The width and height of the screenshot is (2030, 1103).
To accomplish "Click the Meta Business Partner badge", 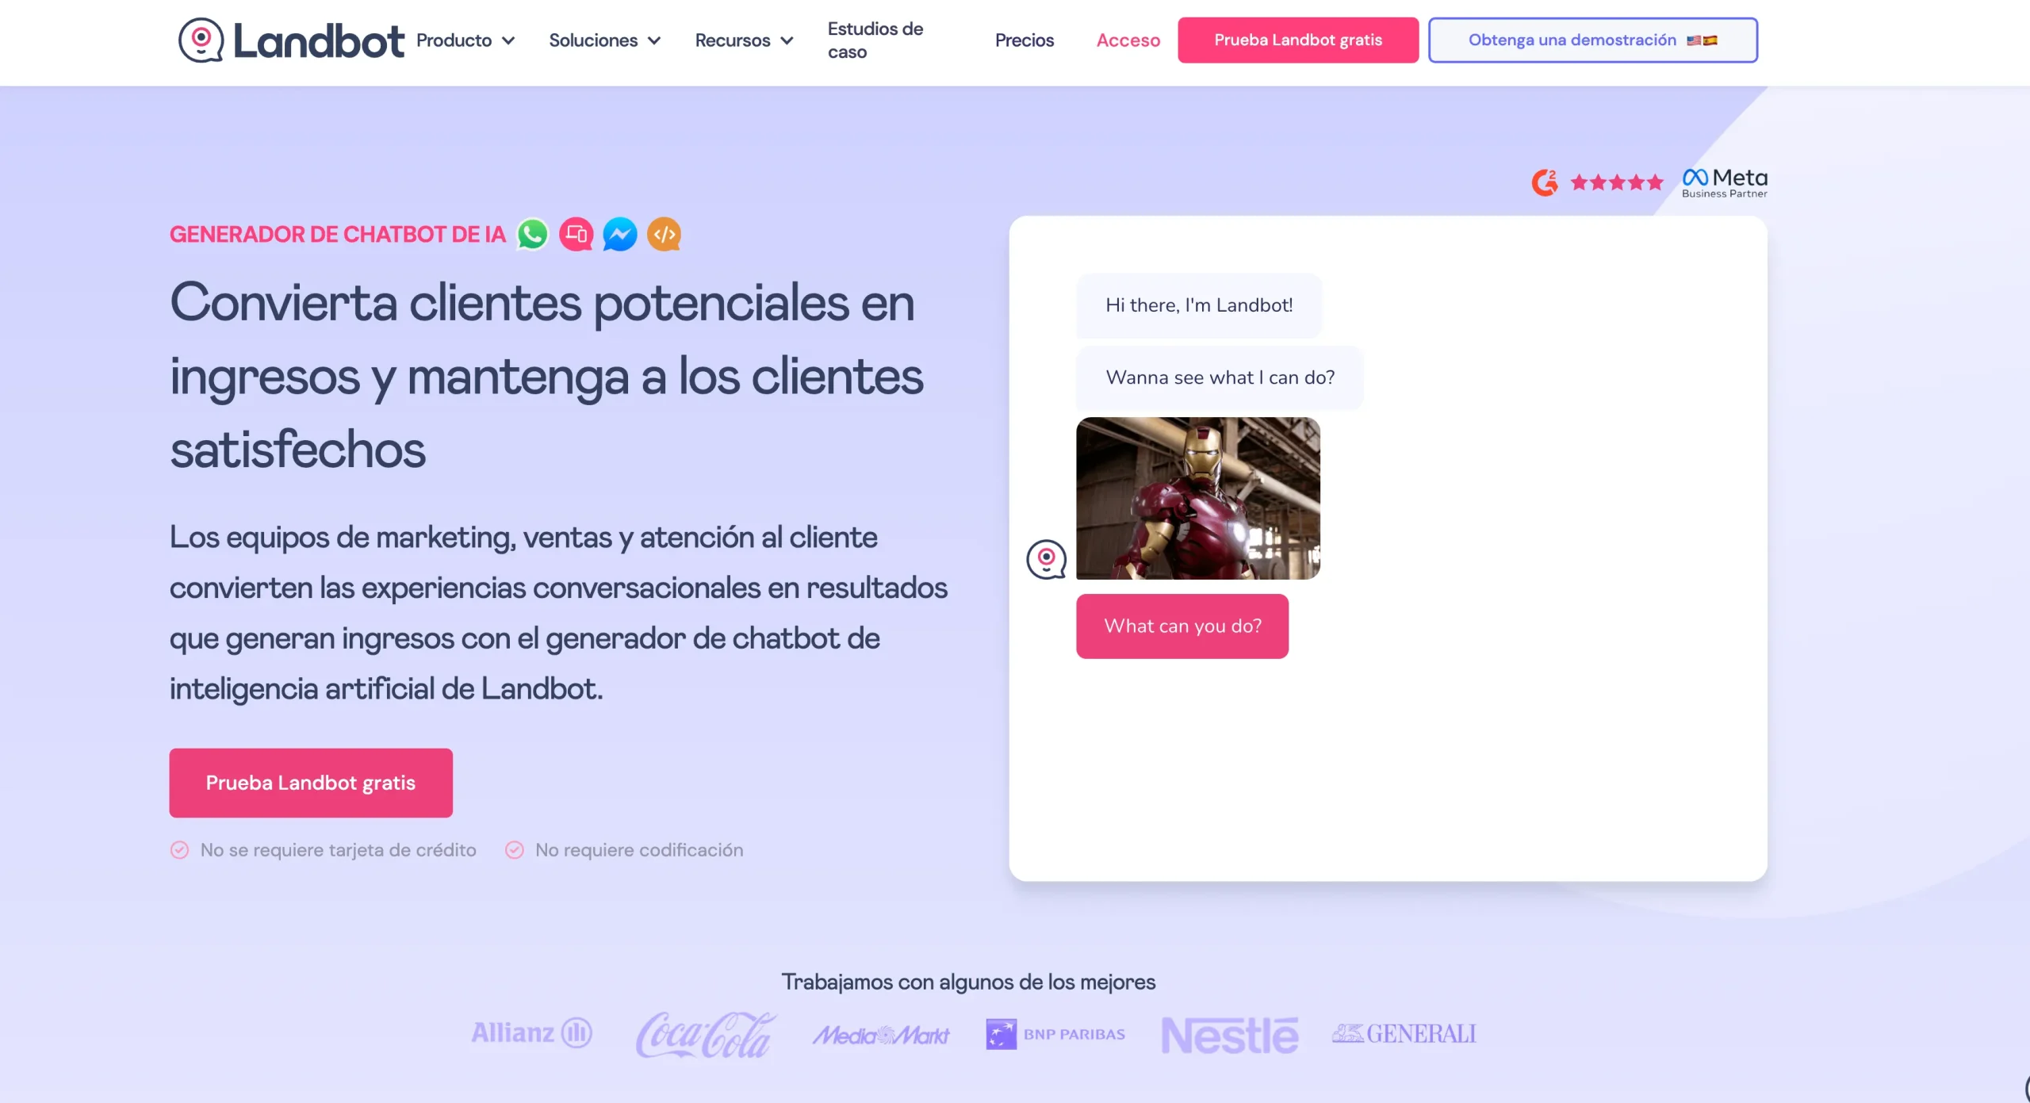I will coord(1725,182).
